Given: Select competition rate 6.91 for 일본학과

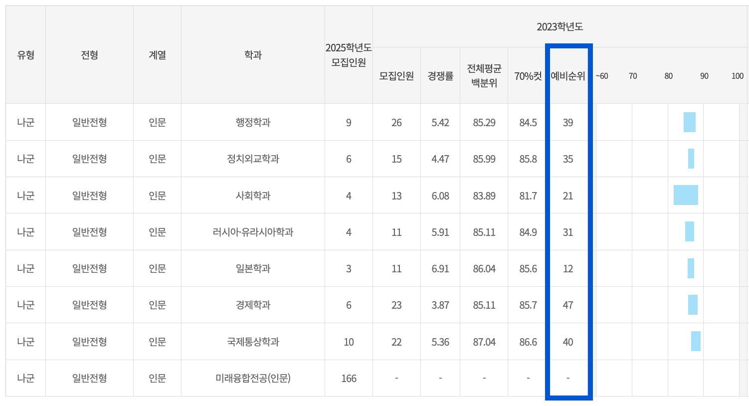Looking at the screenshot, I should (x=440, y=268).
